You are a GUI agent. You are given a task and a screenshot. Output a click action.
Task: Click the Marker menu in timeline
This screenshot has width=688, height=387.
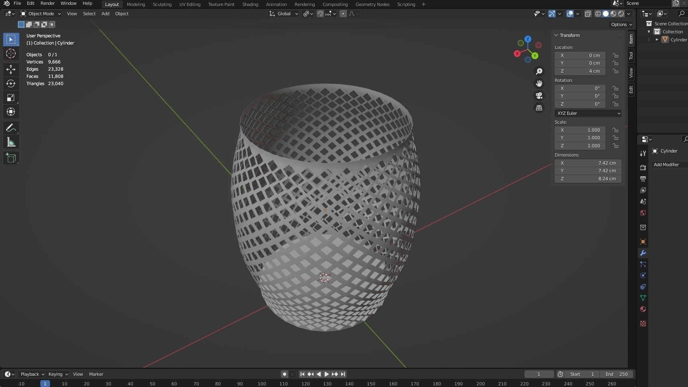point(96,374)
